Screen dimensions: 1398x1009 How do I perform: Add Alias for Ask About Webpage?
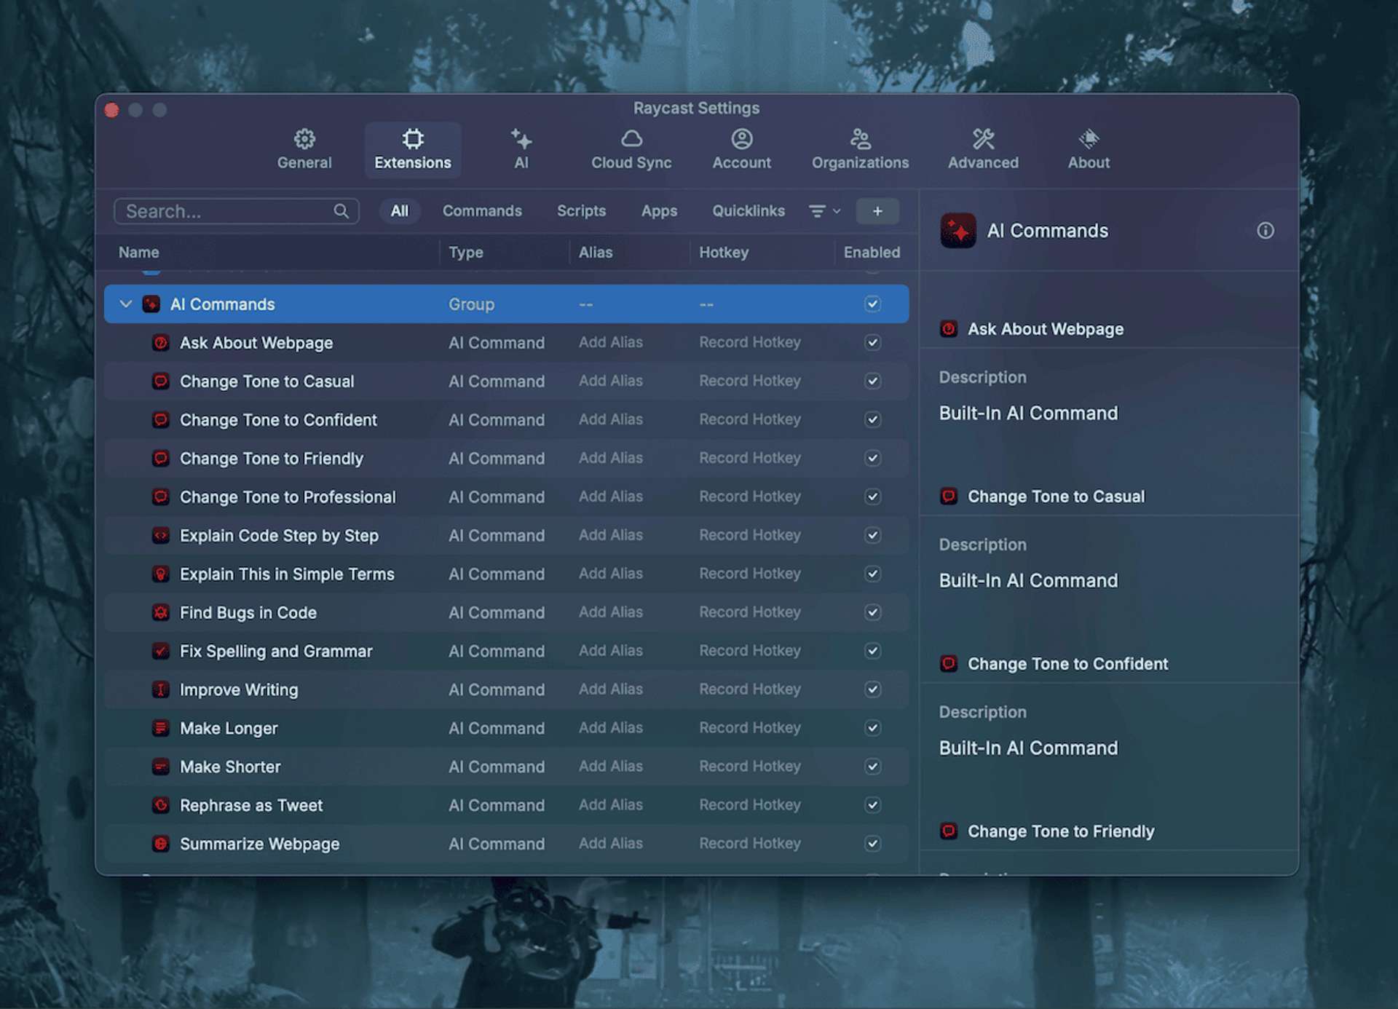point(610,342)
